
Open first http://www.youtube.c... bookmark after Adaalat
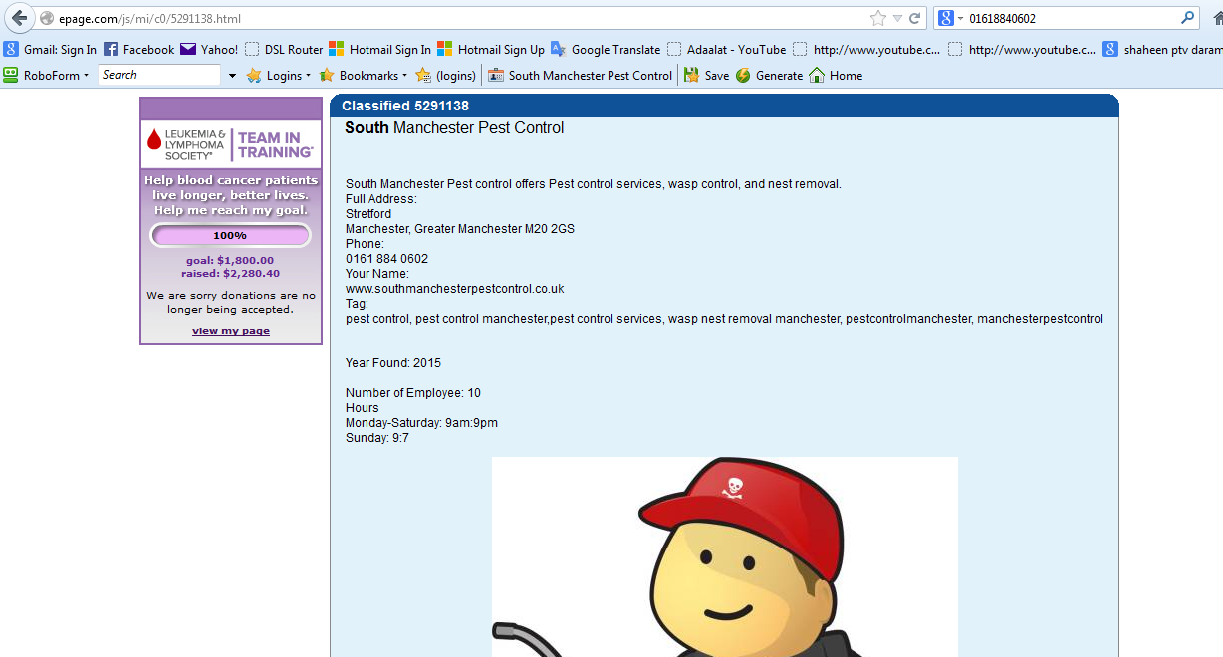866,49
